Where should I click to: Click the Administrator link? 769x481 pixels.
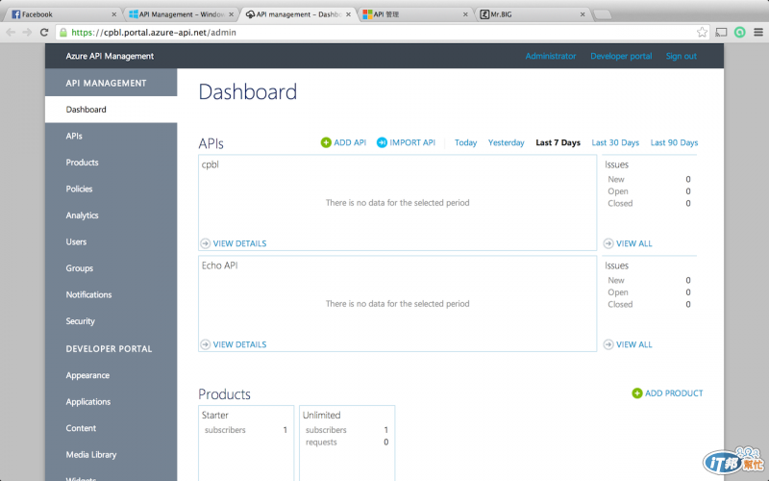pyautogui.click(x=550, y=56)
